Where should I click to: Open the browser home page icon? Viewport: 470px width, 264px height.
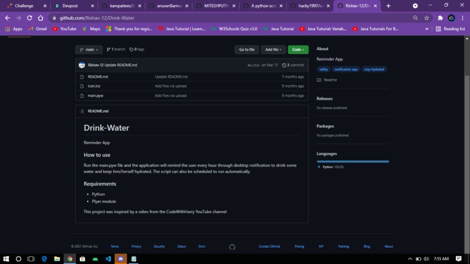40,18
